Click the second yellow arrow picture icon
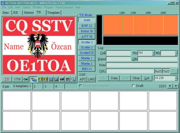The height and width of the screenshot is (133, 180). click(x=45, y=79)
